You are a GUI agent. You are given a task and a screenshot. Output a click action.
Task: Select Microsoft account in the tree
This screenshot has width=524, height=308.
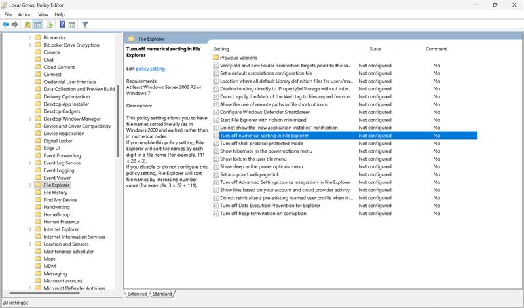[x=63, y=281]
